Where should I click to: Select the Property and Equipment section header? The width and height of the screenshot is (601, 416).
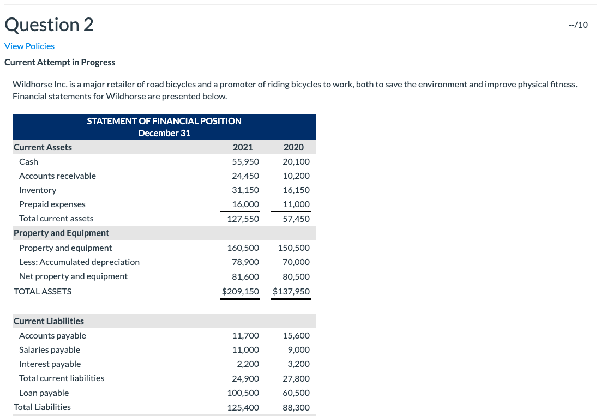61,233
